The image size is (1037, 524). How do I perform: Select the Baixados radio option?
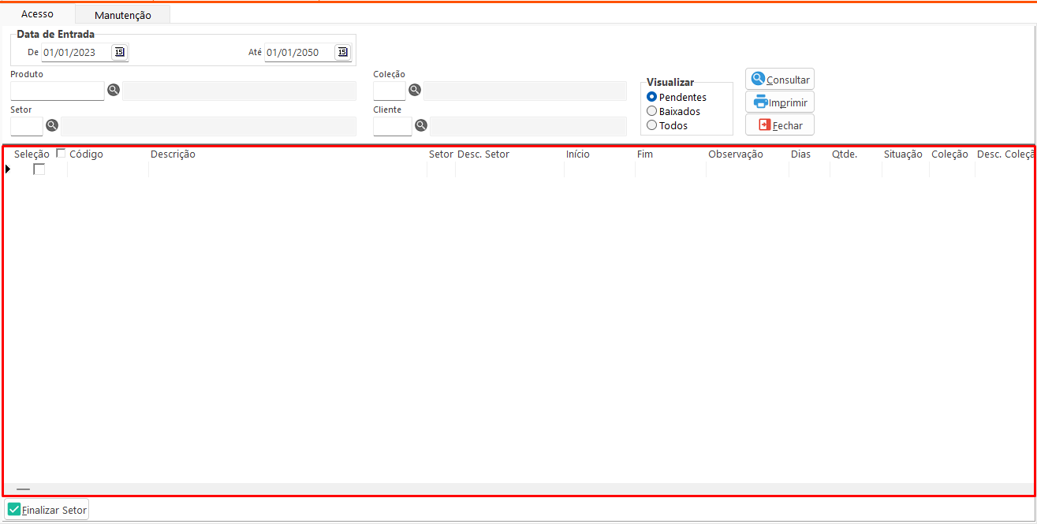[x=651, y=111]
